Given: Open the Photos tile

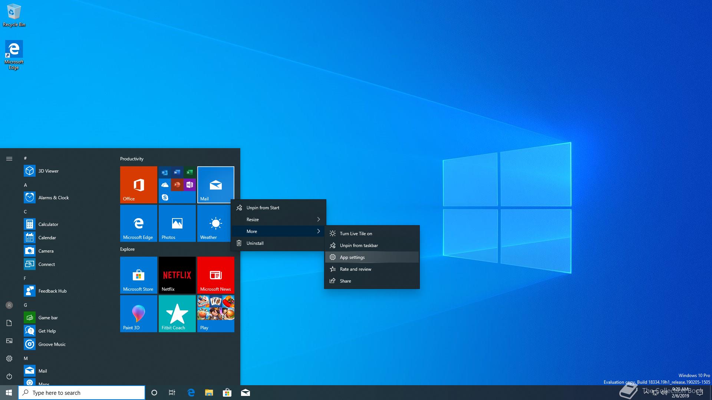Looking at the screenshot, I should click(177, 223).
